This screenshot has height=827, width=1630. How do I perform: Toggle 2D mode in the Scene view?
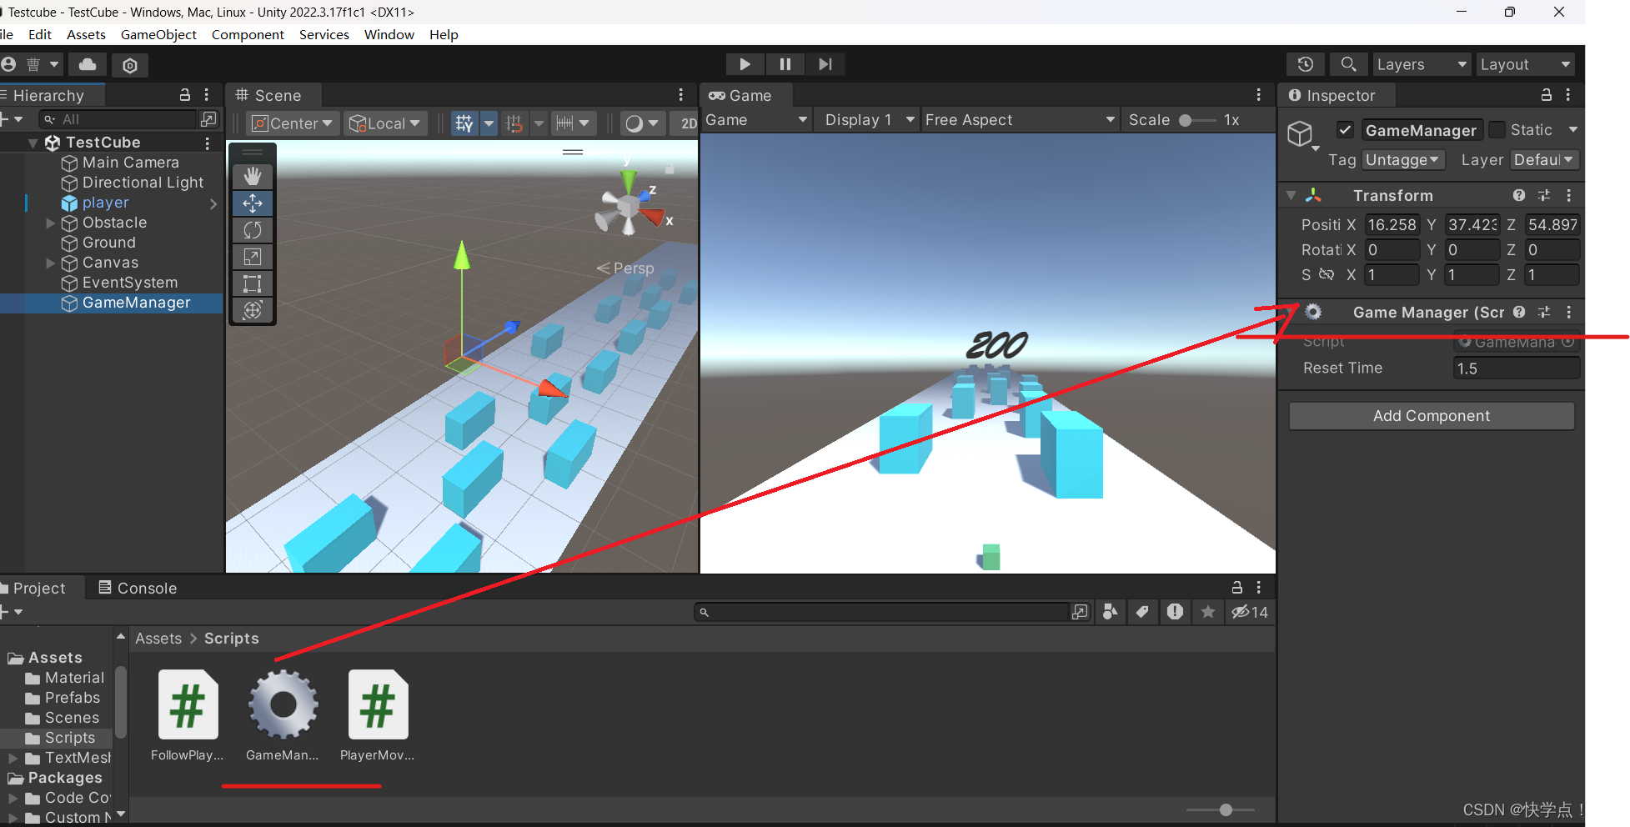click(x=685, y=123)
